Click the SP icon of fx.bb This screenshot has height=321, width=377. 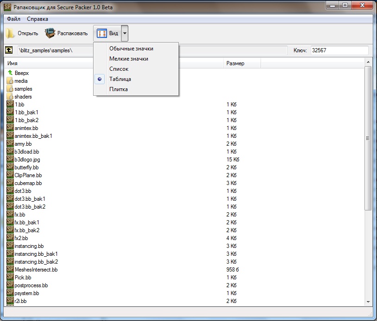[x=10, y=214]
